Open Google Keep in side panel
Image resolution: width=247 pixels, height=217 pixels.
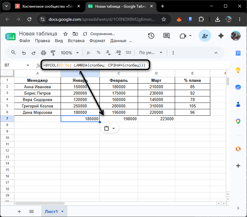point(238,70)
